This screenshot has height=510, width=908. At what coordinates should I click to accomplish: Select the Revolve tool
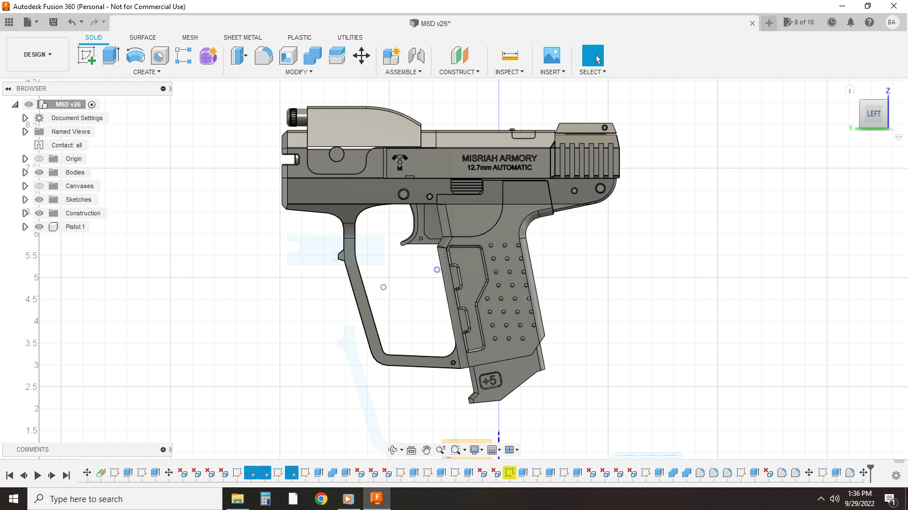tap(135, 56)
